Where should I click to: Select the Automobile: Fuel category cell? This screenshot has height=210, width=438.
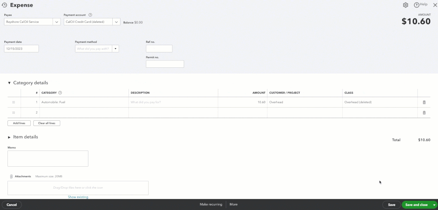(84, 102)
